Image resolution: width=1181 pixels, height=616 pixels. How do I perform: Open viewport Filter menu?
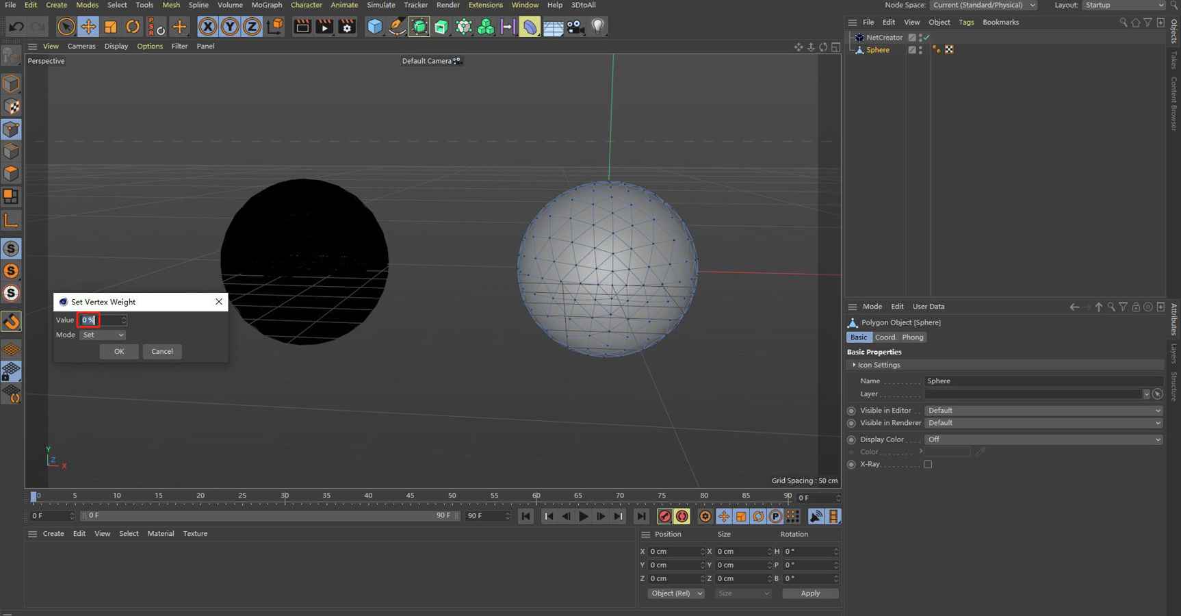pos(179,46)
